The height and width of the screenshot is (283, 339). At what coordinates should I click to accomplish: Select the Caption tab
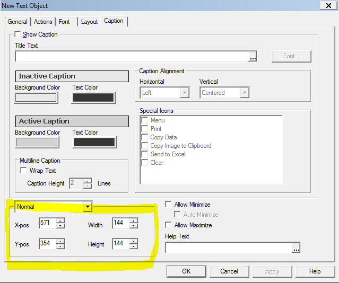tap(114, 21)
